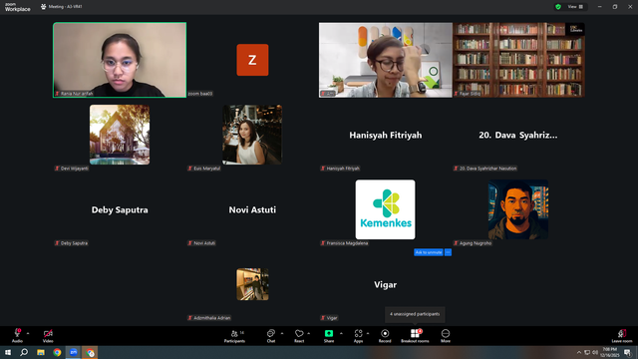Start camera with the Video button
Image resolution: width=638 pixels, height=359 pixels.
(x=48, y=336)
